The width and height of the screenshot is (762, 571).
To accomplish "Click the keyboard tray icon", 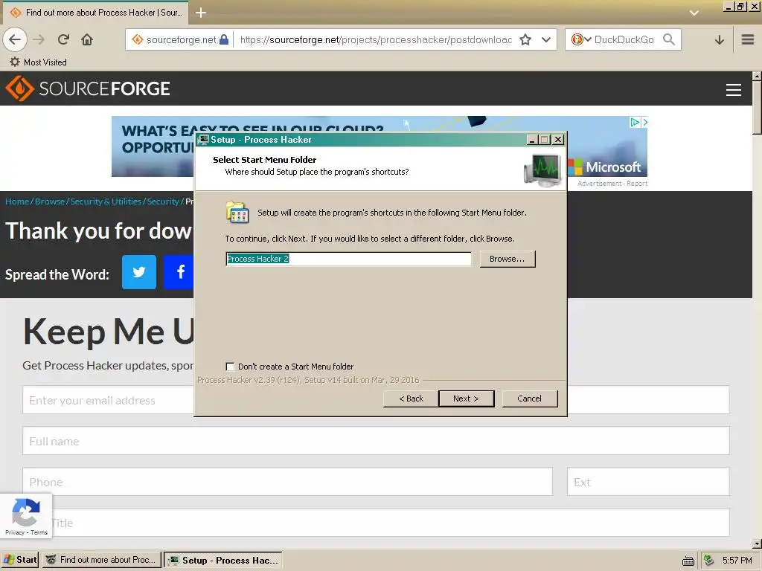I will 688,561.
